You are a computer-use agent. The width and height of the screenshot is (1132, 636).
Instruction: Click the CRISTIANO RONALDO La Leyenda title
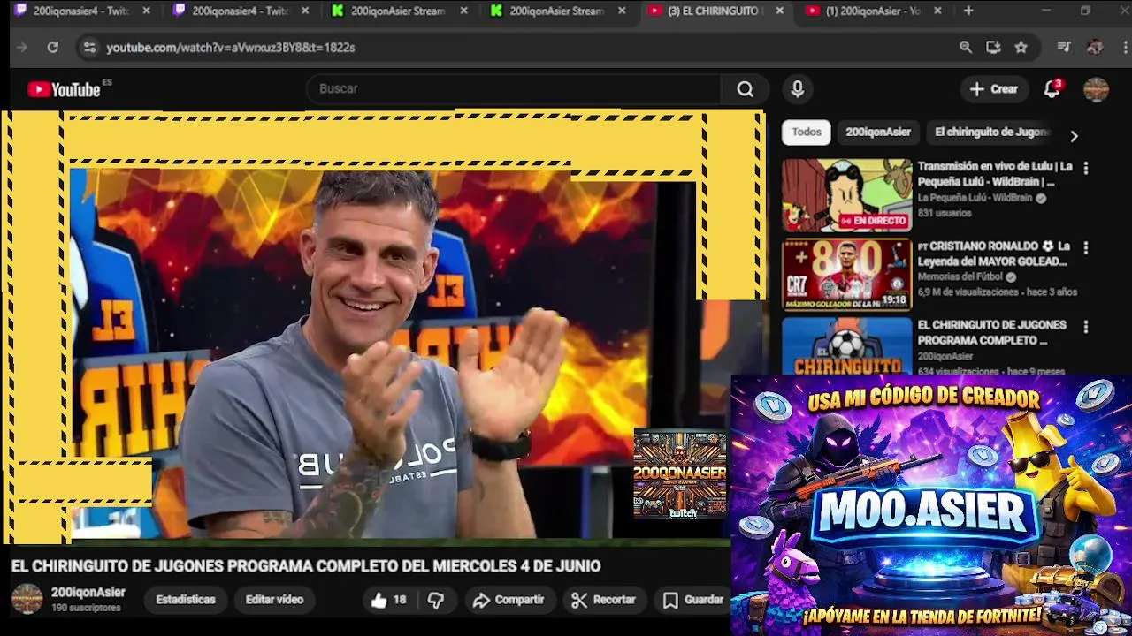pyautogui.click(x=992, y=254)
